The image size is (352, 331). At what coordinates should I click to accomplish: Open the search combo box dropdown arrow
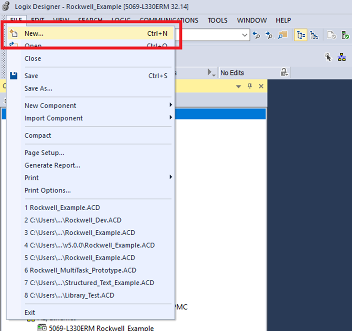point(245,35)
